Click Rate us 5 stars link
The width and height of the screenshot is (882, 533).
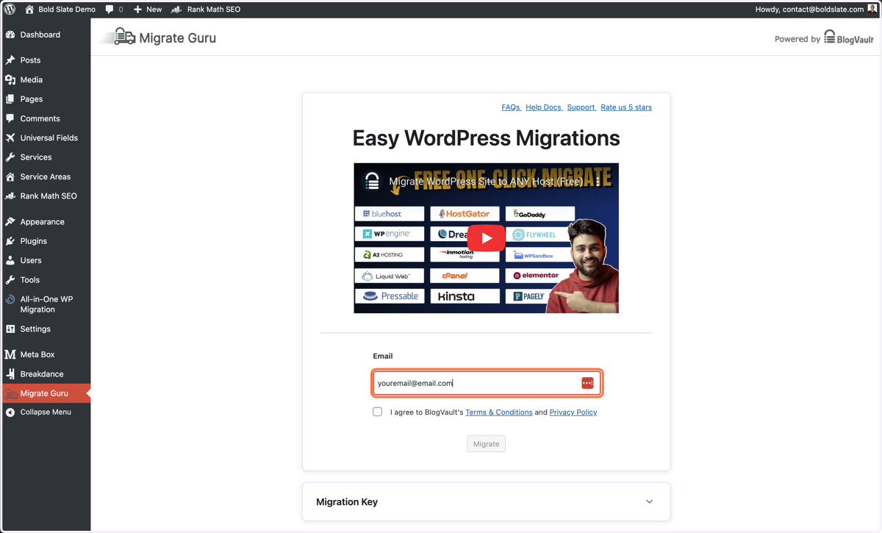point(626,107)
